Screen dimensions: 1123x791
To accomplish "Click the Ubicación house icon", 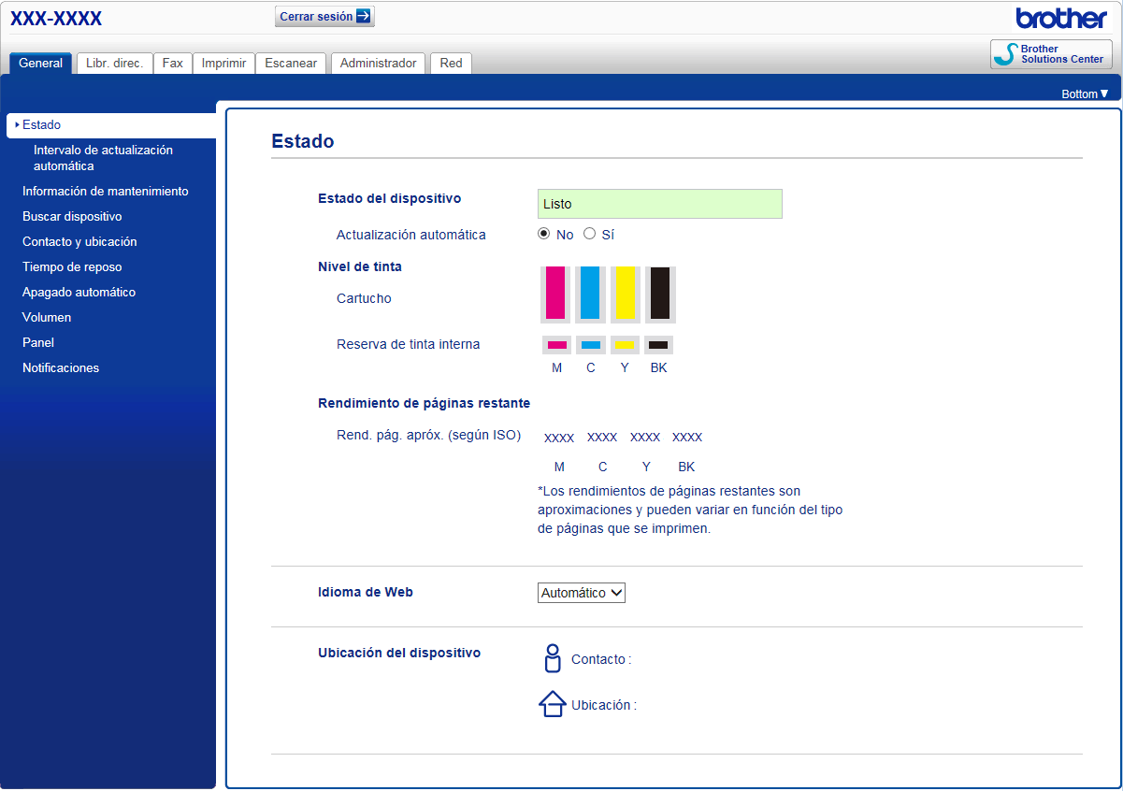I will point(553,704).
